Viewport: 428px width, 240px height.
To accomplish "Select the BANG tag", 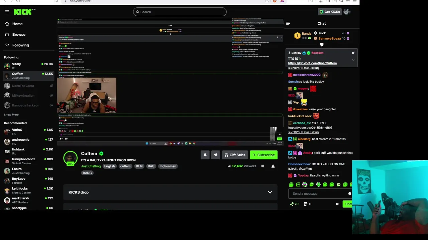I will pos(87,173).
